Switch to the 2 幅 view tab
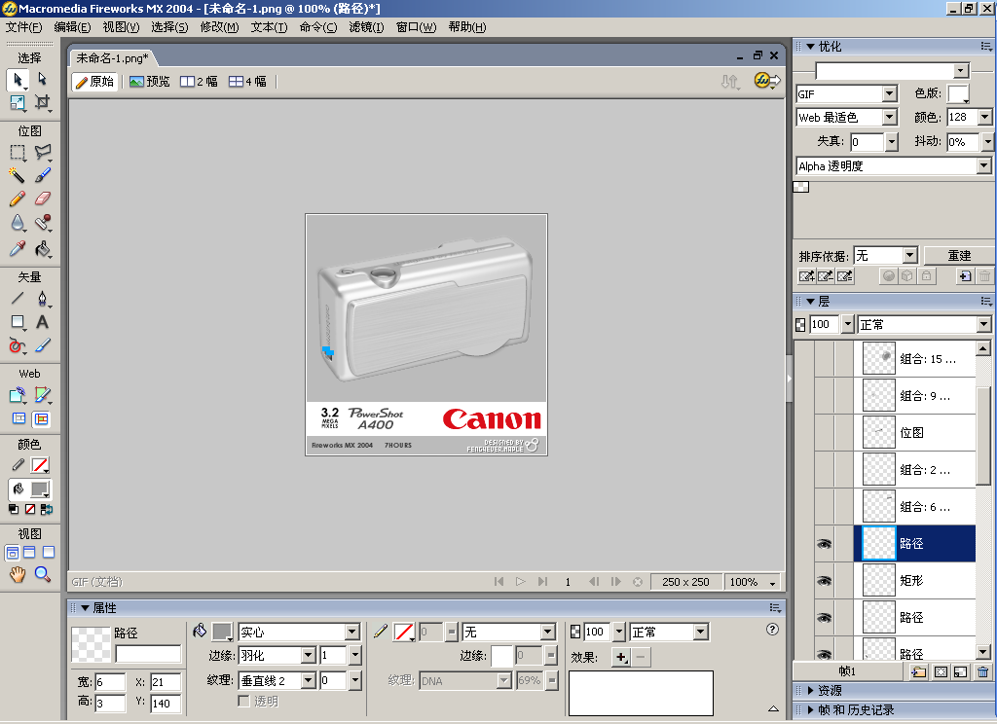 pyautogui.click(x=199, y=82)
